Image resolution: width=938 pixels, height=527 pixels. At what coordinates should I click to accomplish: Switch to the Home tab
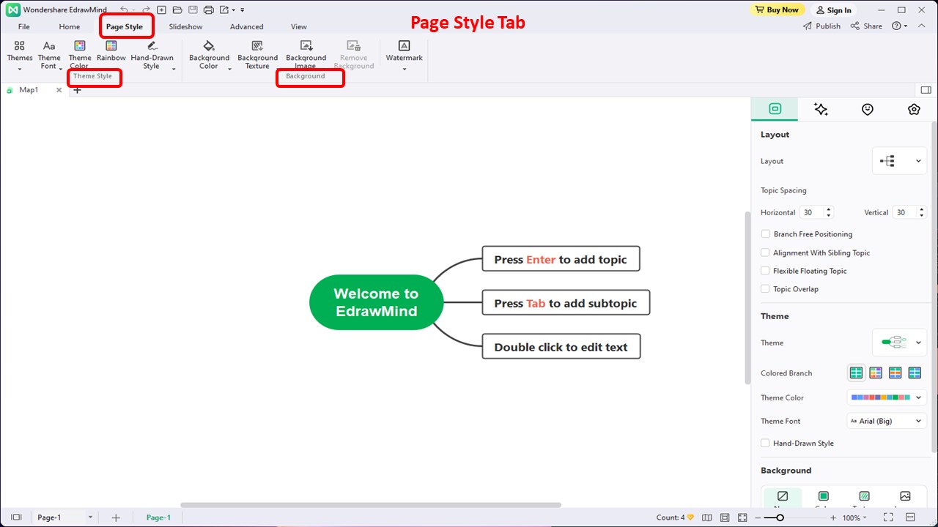tap(70, 26)
